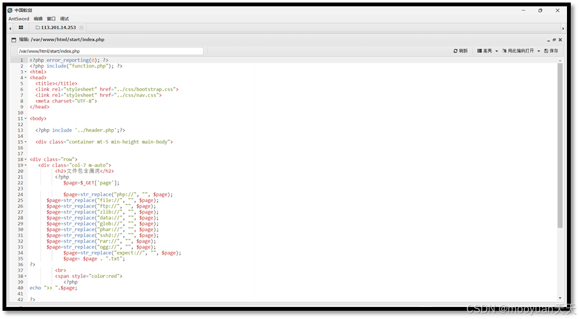Click the h2 文件包含漏洞 heading line
The height and width of the screenshot is (319, 579).
(x=85, y=172)
